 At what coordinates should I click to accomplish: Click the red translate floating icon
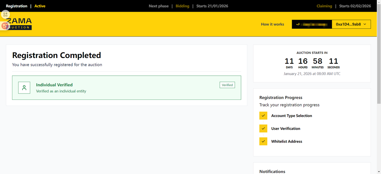[4, 26]
